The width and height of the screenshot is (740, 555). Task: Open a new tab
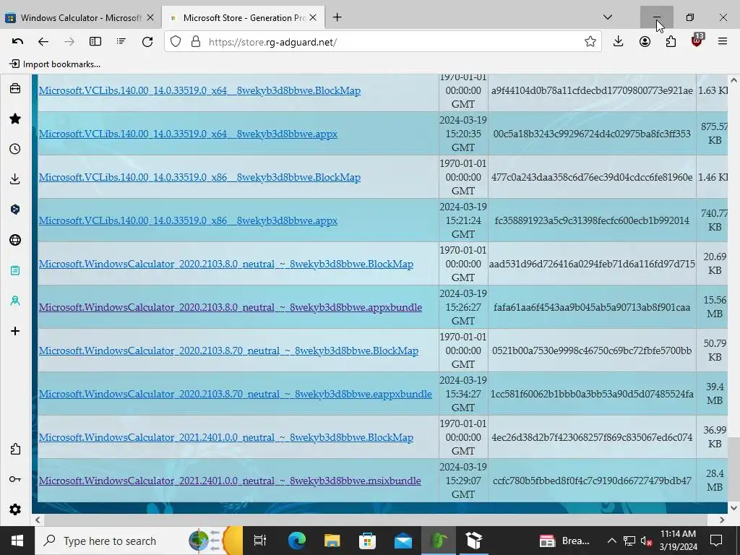point(337,17)
